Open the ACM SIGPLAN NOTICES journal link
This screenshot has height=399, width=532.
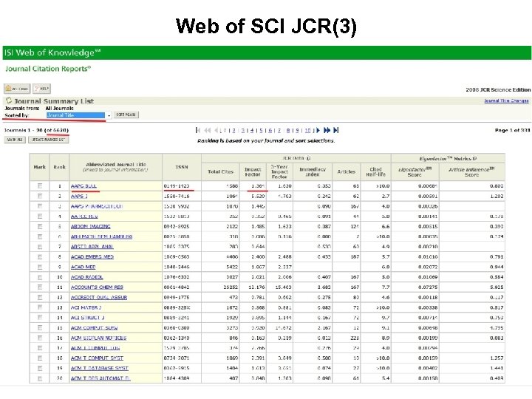click(x=99, y=338)
